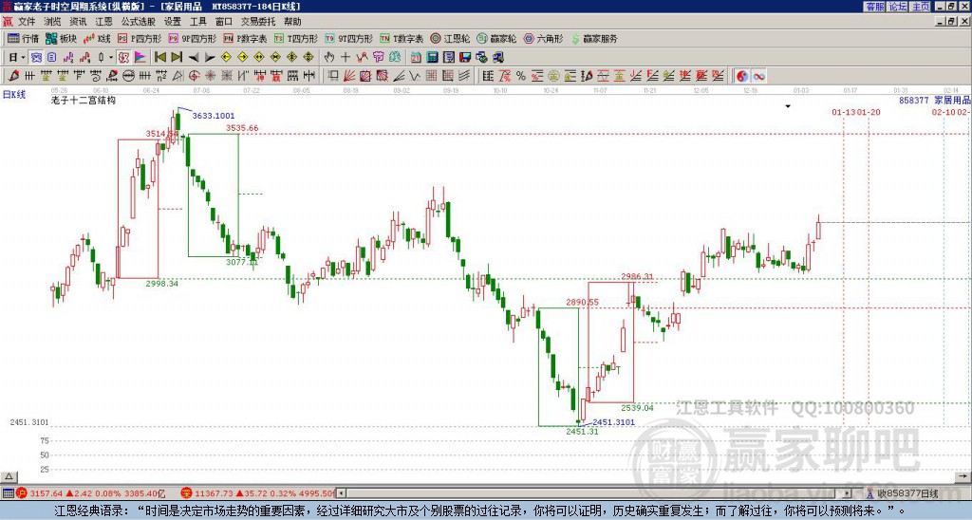The height and width of the screenshot is (520, 972).
Task: Click the save floppy disk icon
Action: coord(465,57)
